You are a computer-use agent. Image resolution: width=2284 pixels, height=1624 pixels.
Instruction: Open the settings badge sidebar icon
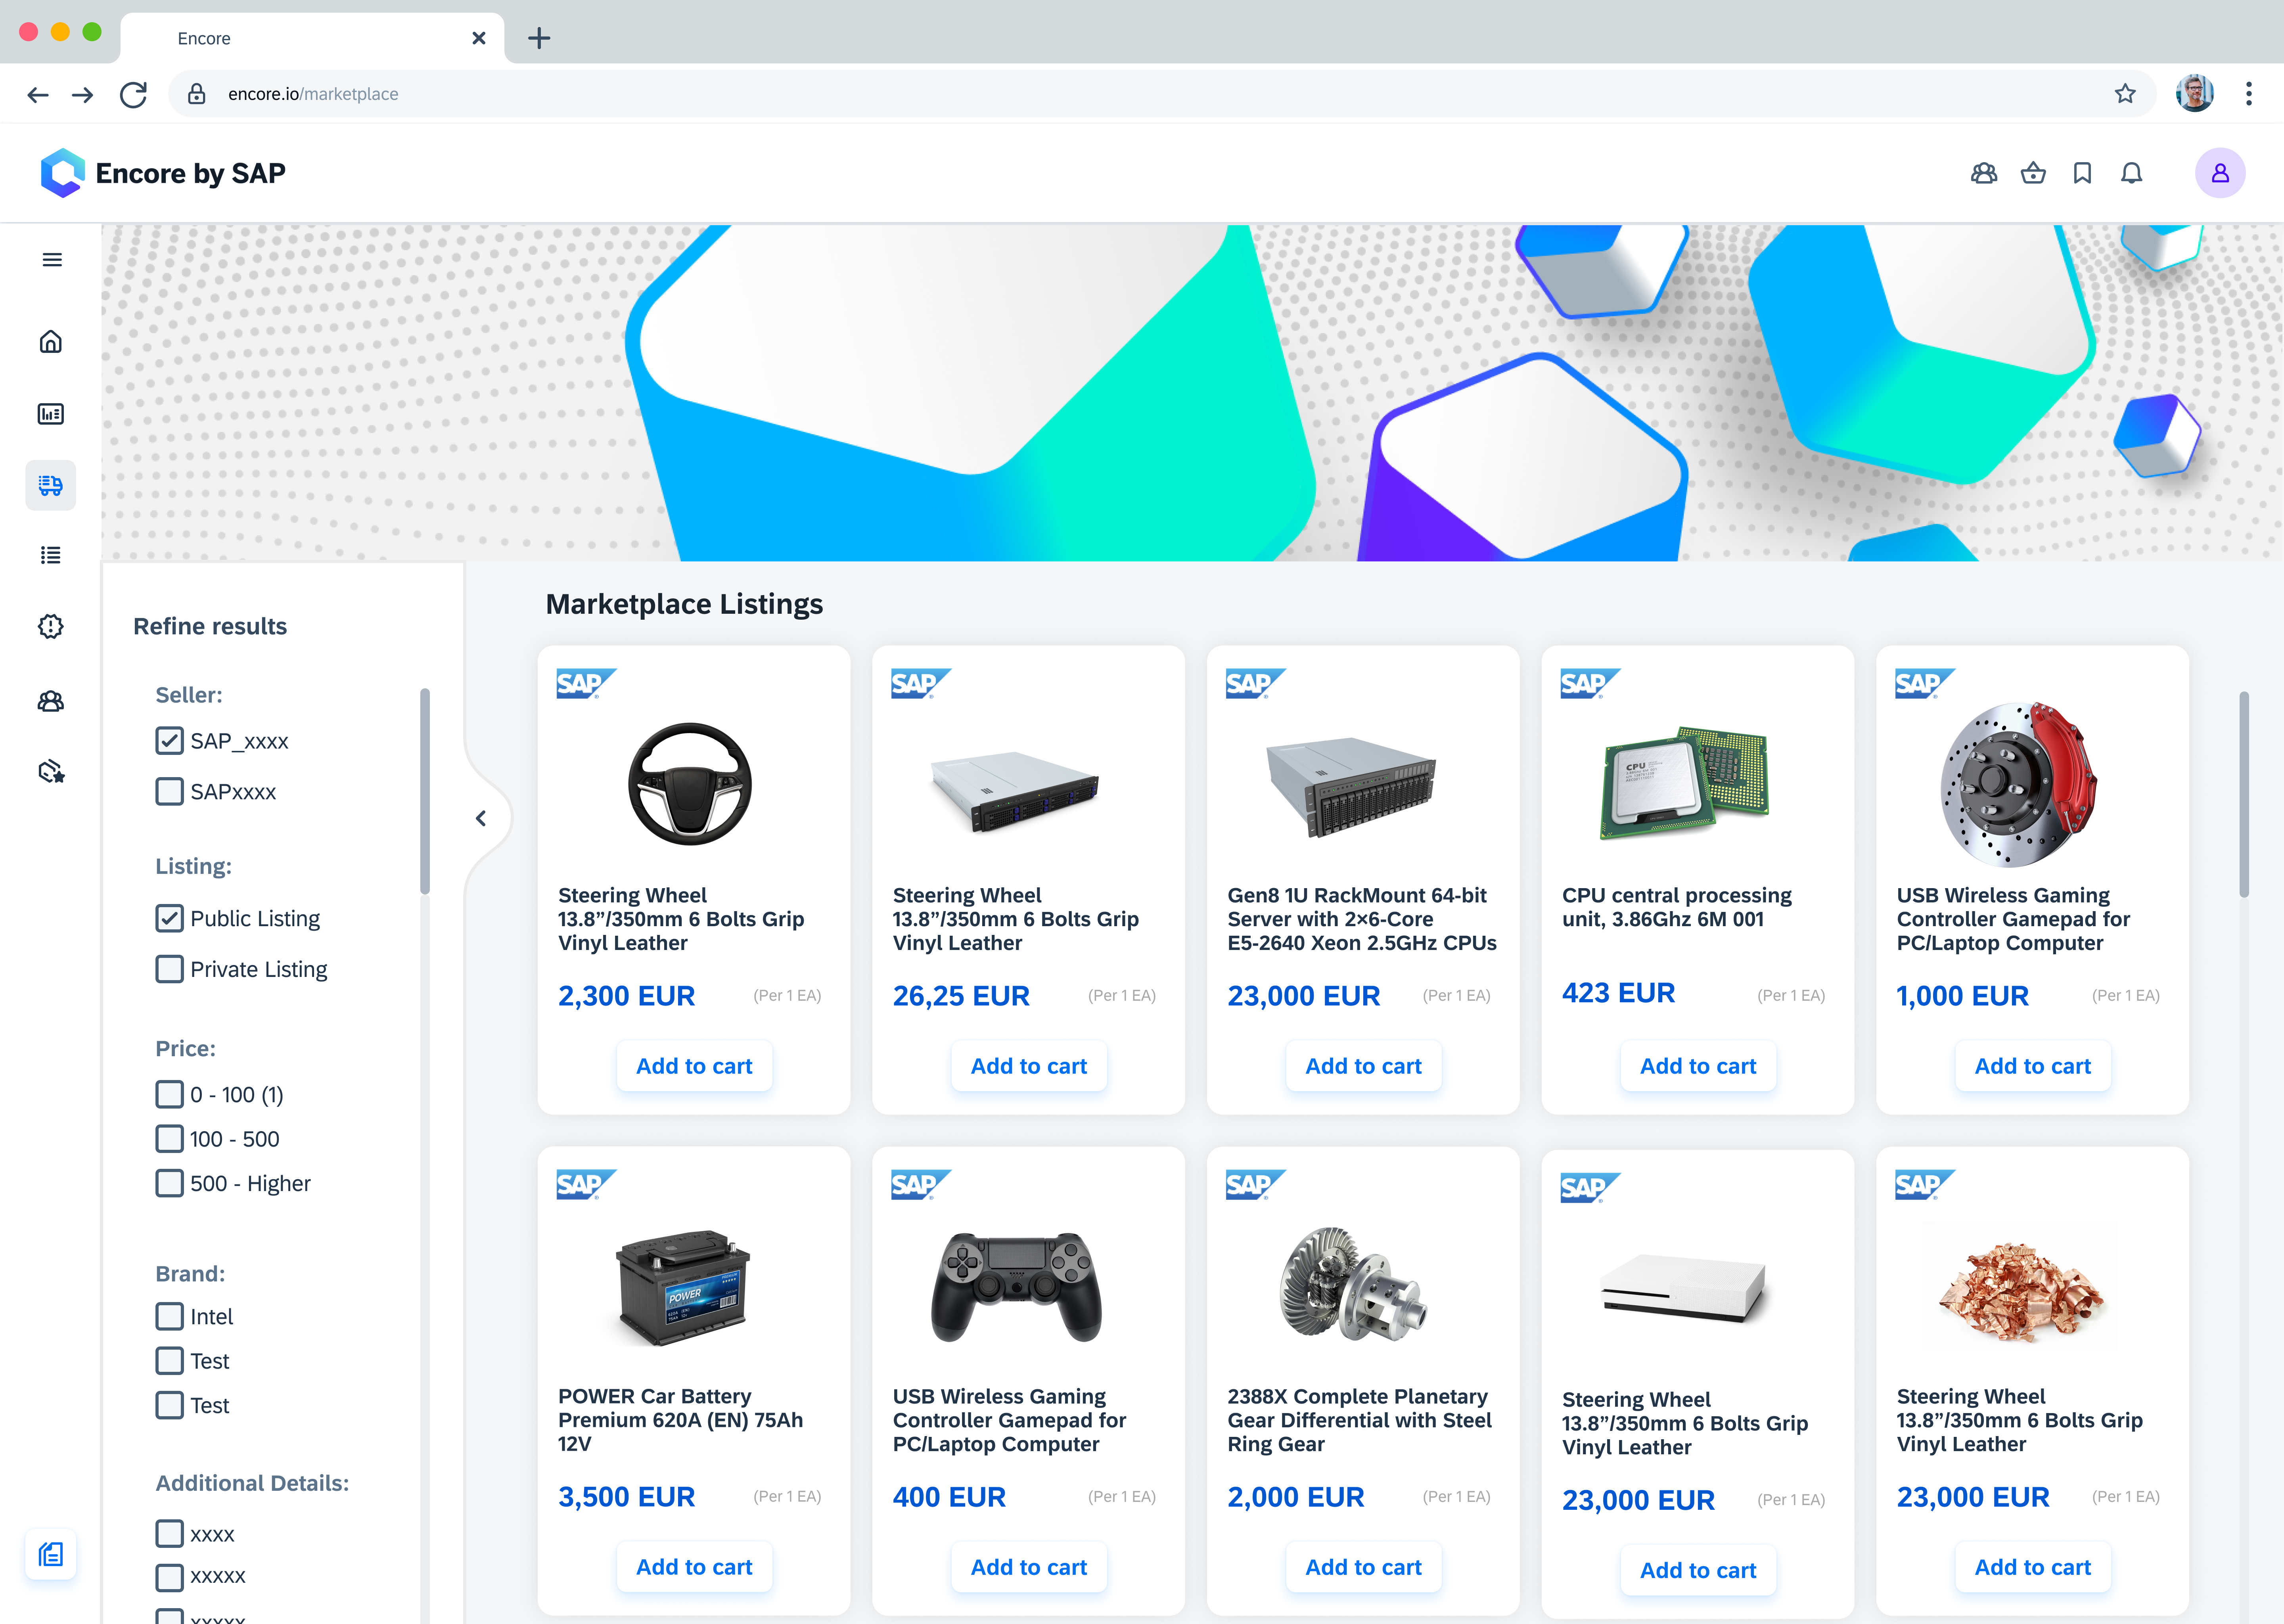point(51,626)
